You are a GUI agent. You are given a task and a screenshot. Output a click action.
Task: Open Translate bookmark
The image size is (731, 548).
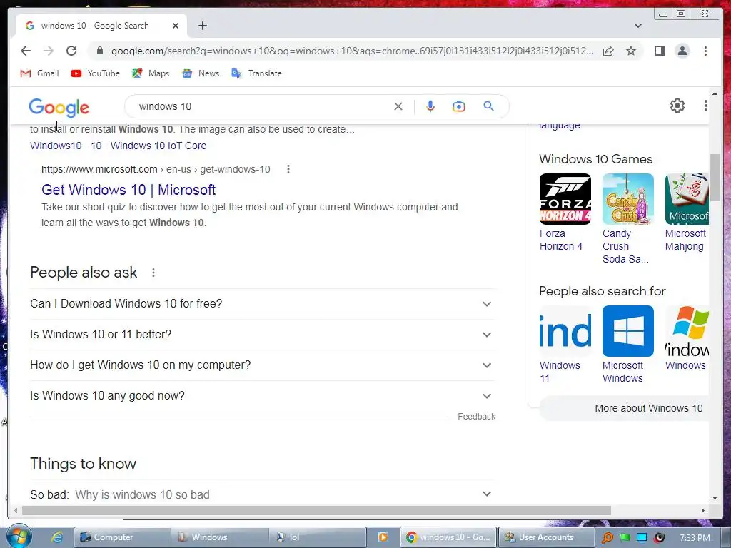[x=256, y=73]
